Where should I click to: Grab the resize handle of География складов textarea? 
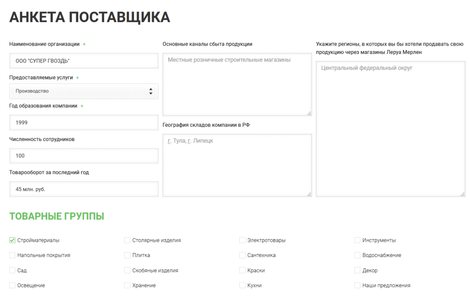click(x=309, y=194)
